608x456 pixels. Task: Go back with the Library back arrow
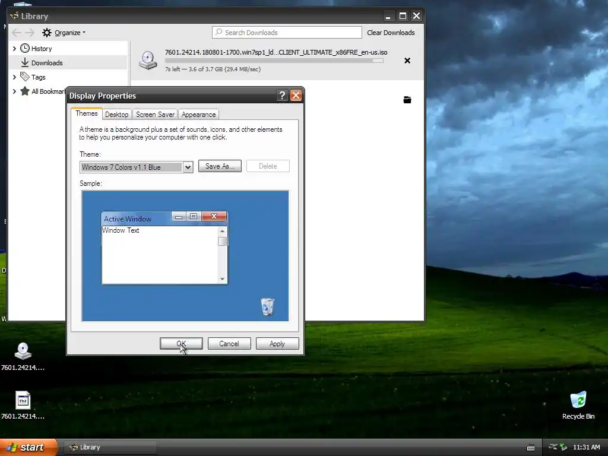(17, 33)
